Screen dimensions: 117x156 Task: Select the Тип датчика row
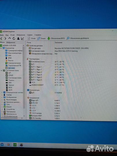[59, 48]
